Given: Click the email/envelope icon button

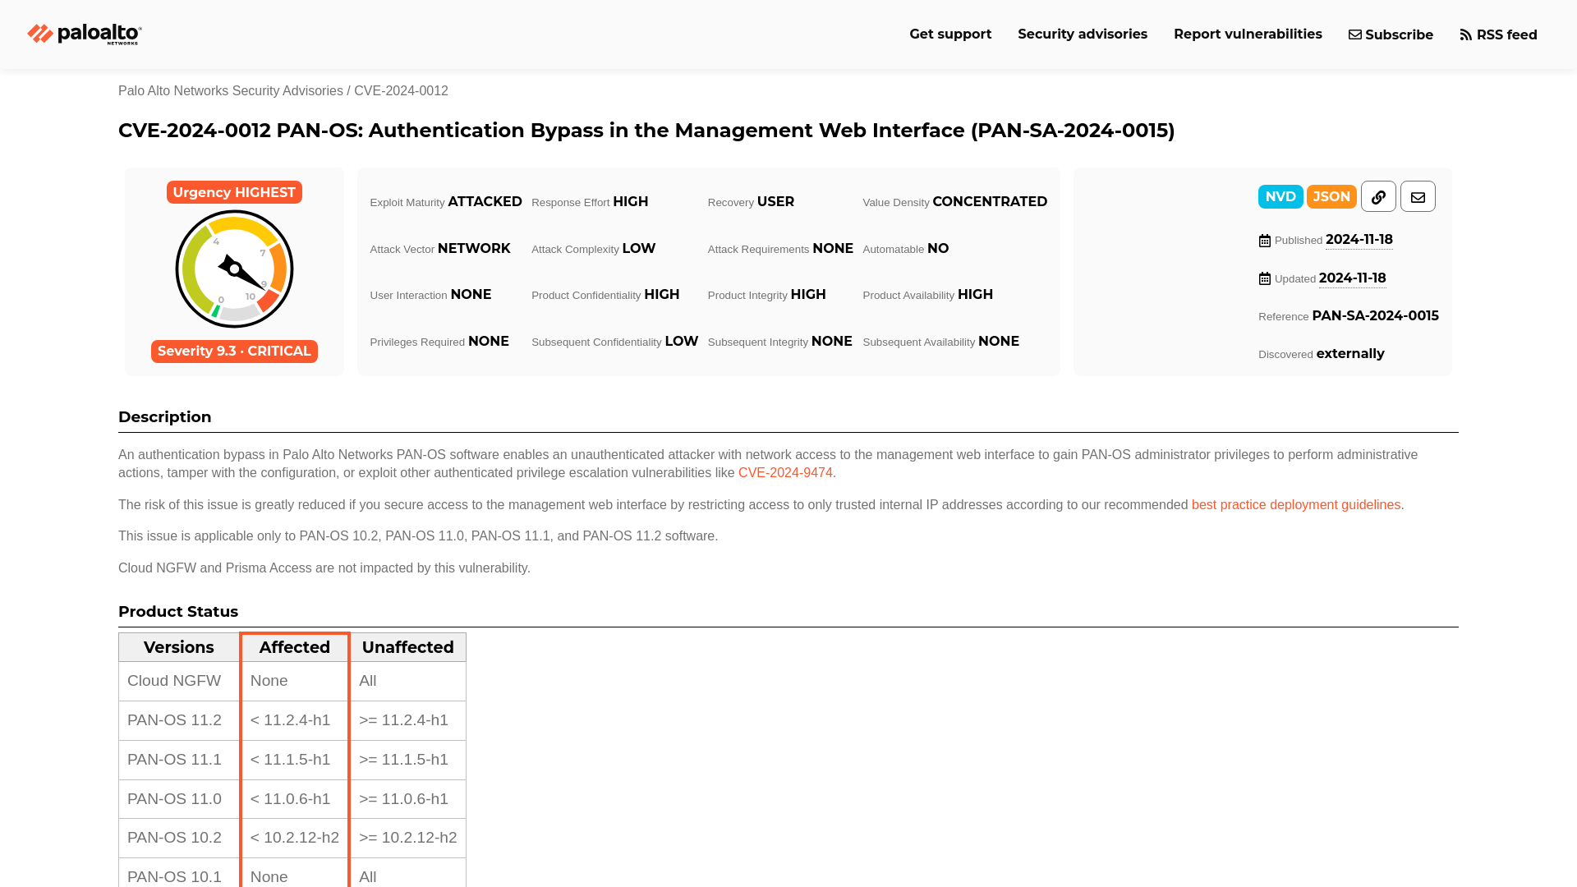Looking at the screenshot, I should pyautogui.click(x=1417, y=196).
